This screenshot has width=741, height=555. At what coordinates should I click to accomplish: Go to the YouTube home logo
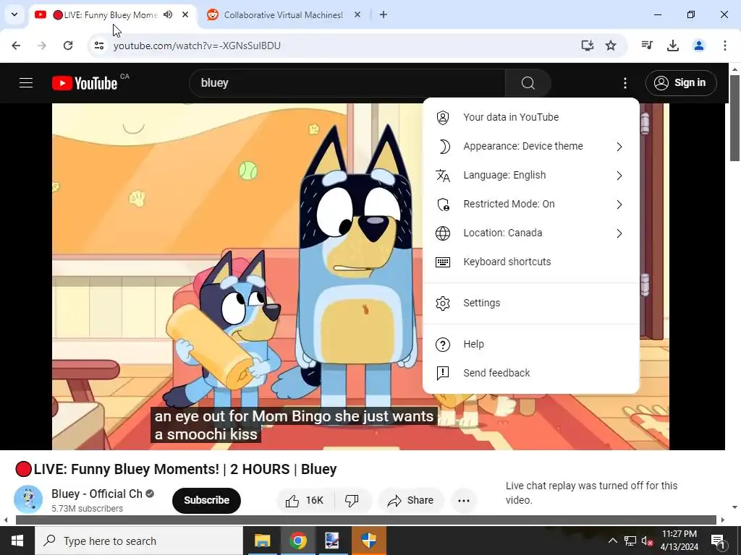(85, 83)
